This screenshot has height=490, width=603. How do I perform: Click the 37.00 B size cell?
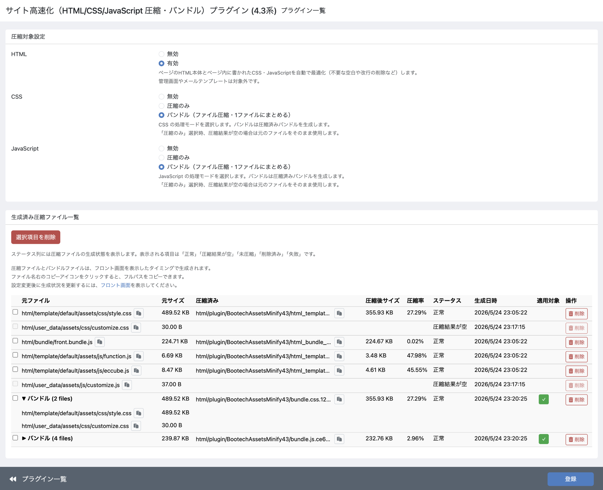(x=171, y=384)
